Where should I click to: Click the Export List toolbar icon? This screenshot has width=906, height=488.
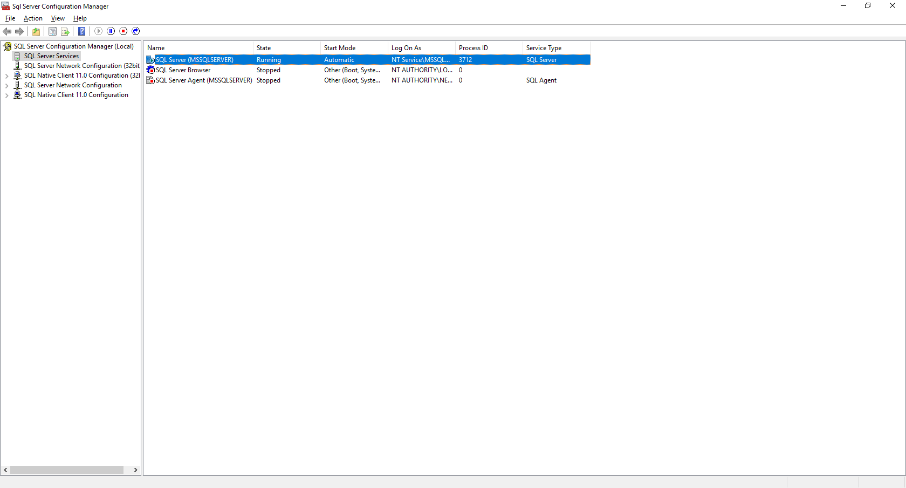coord(65,31)
